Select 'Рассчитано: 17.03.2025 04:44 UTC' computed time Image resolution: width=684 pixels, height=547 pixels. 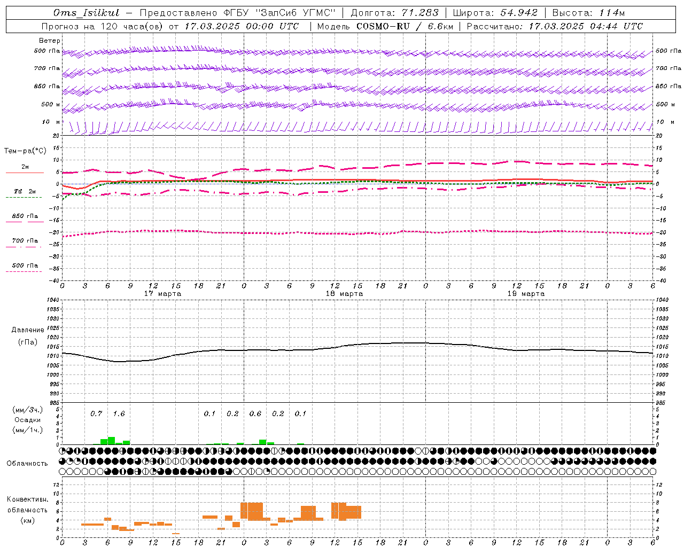pos(555,26)
